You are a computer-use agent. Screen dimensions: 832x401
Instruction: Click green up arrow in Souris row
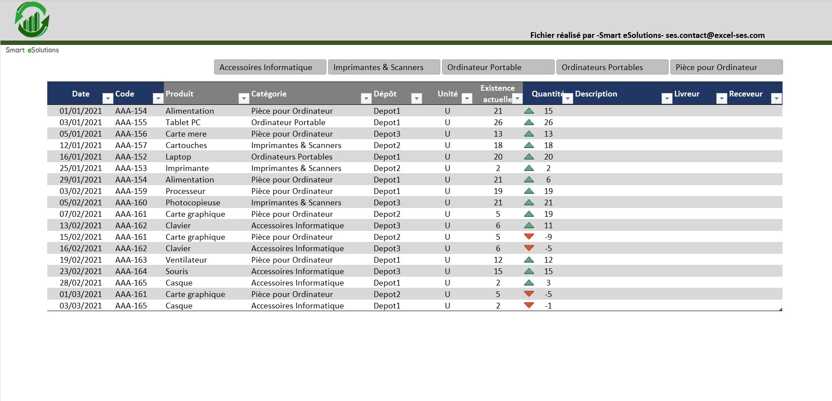[529, 271]
